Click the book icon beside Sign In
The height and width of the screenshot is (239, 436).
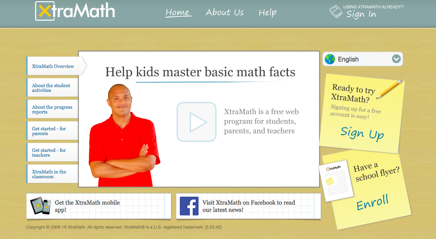pyautogui.click(x=336, y=12)
